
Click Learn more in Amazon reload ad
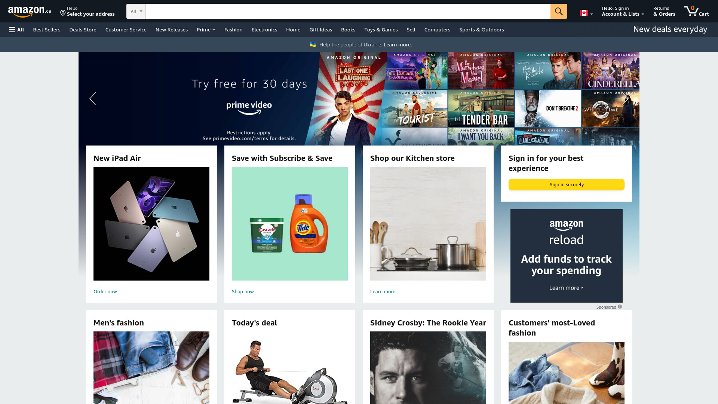tap(566, 288)
